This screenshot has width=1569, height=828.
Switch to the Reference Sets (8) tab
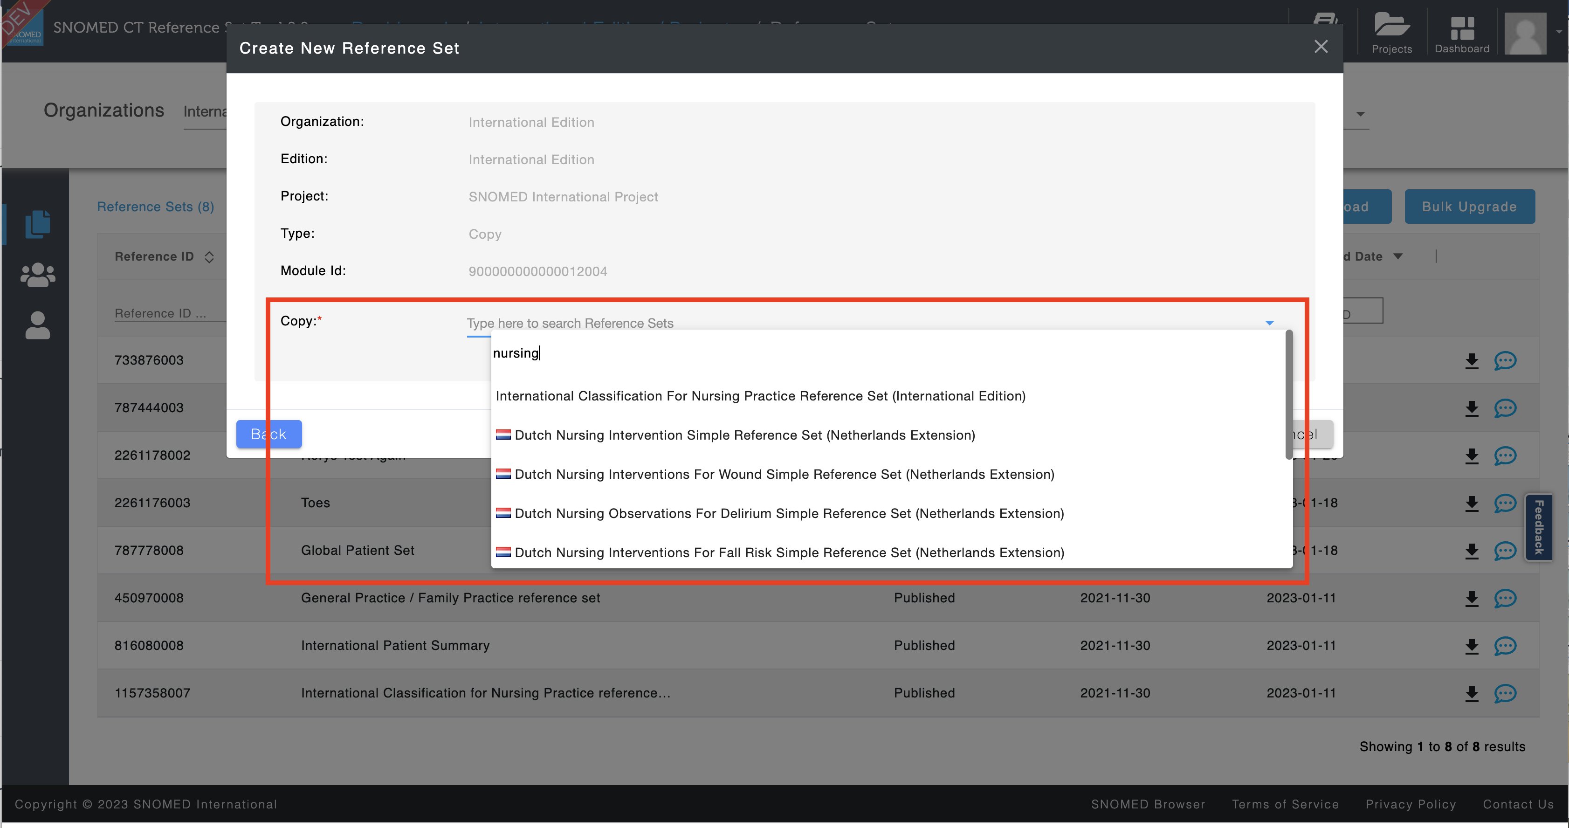coord(156,207)
